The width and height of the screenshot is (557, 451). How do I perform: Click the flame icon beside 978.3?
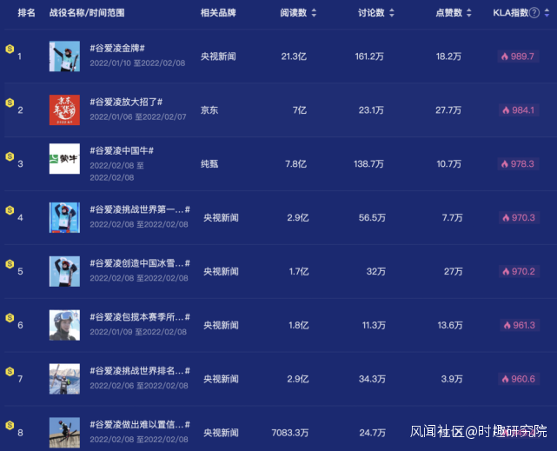[505, 163]
